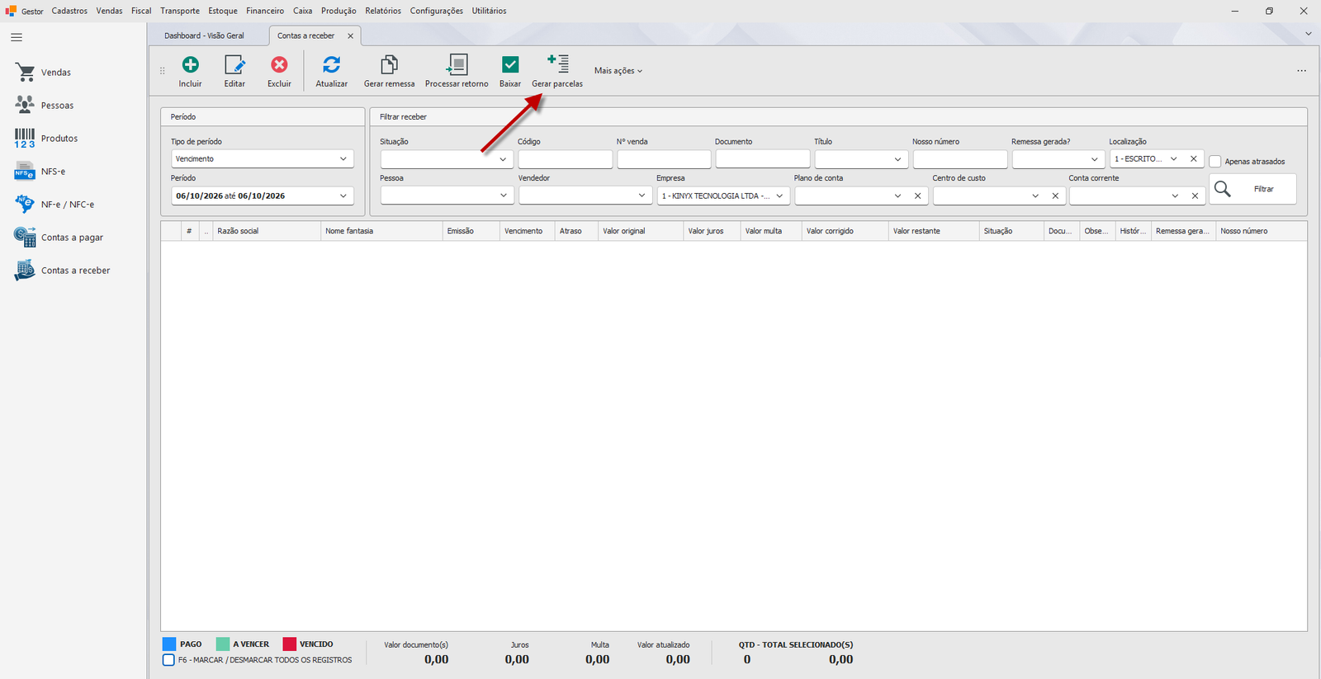Open the Situação filter dropdown
The image size is (1321, 679).
pos(447,158)
